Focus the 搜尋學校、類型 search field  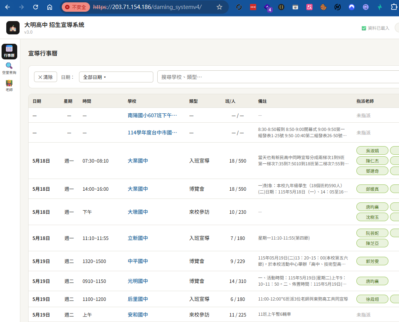[278, 77]
